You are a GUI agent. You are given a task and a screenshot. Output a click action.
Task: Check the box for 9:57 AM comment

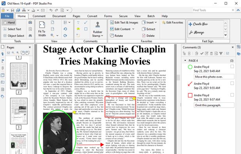click(232, 95)
